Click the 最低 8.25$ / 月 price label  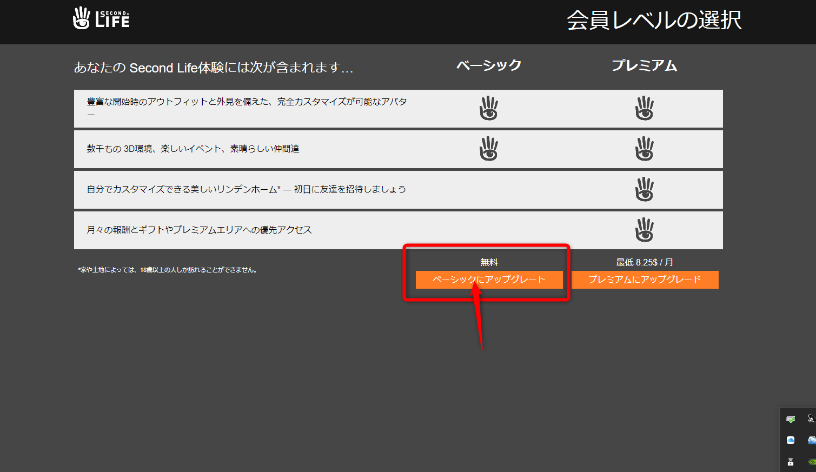(644, 262)
